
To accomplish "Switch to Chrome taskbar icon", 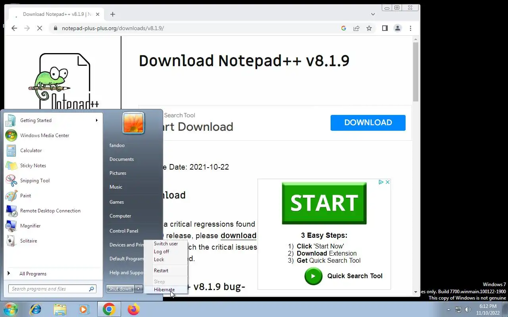I will pyautogui.click(x=109, y=309).
